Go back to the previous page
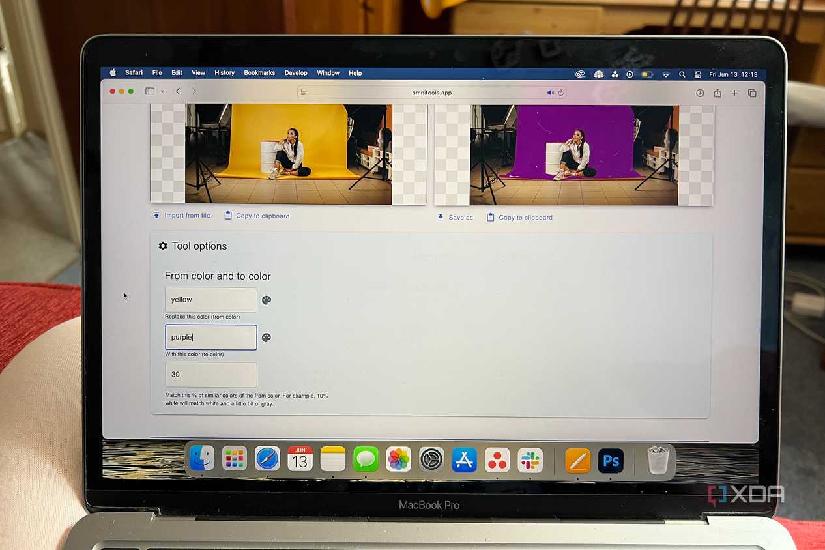 coord(178,91)
